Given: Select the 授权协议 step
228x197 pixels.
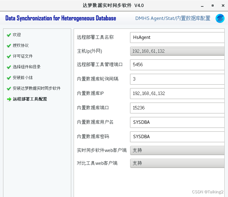Looking at the screenshot, I should coord(21,45).
